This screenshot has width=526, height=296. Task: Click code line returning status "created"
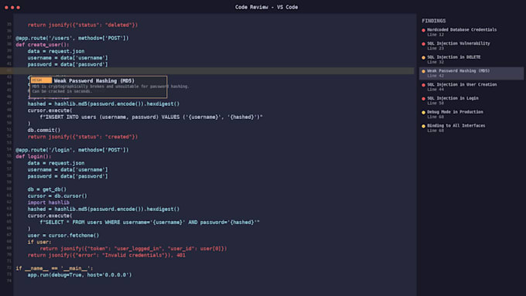tap(83, 137)
